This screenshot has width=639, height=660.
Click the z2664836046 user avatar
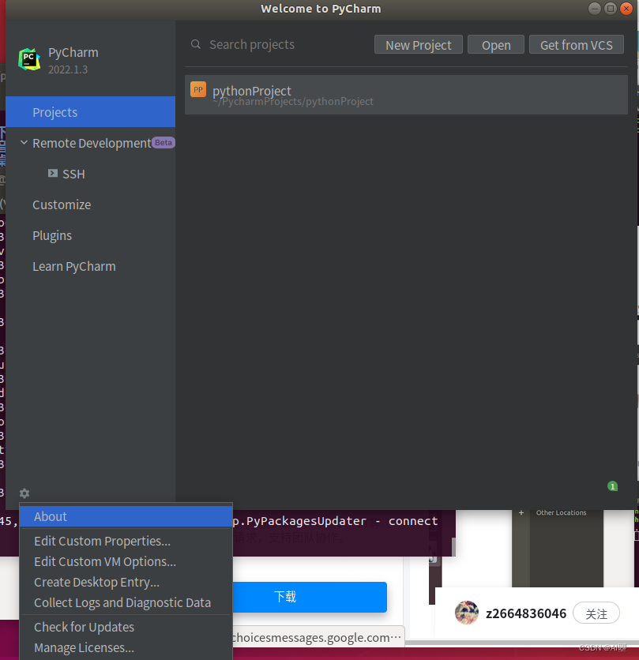pos(466,613)
